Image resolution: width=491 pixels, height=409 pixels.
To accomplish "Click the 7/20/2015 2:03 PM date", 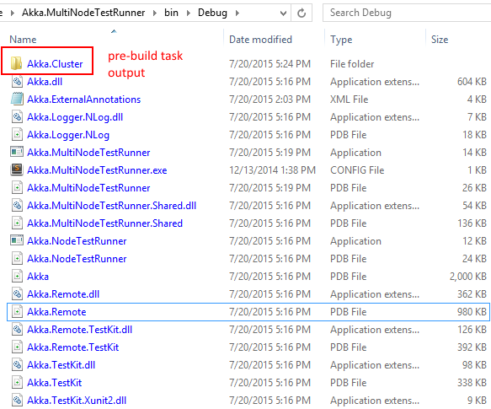I will coord(270,100).
